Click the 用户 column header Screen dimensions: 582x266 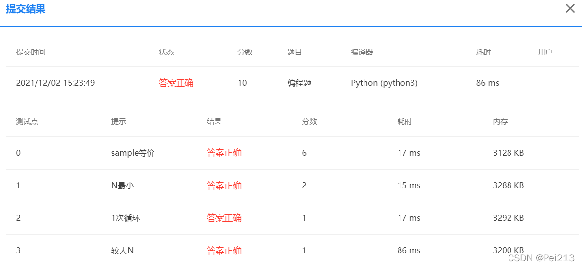pyautogui.click(x=545, y=52)
